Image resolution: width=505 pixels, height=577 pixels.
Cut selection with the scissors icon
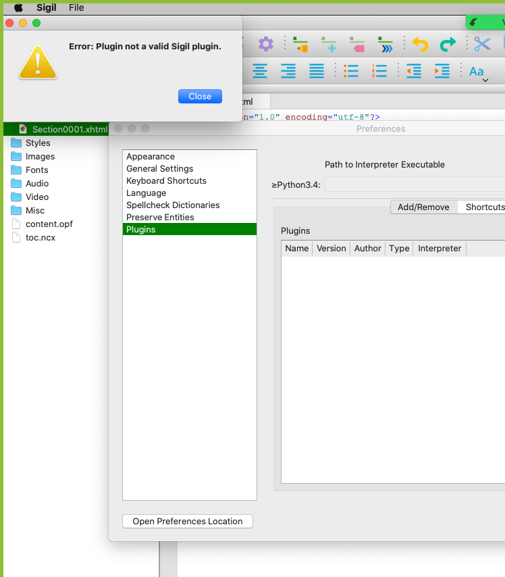point(482,44)
